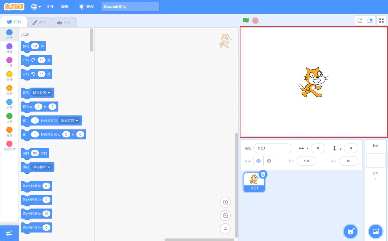Click the sprite name field 角色1

(273, 148)
